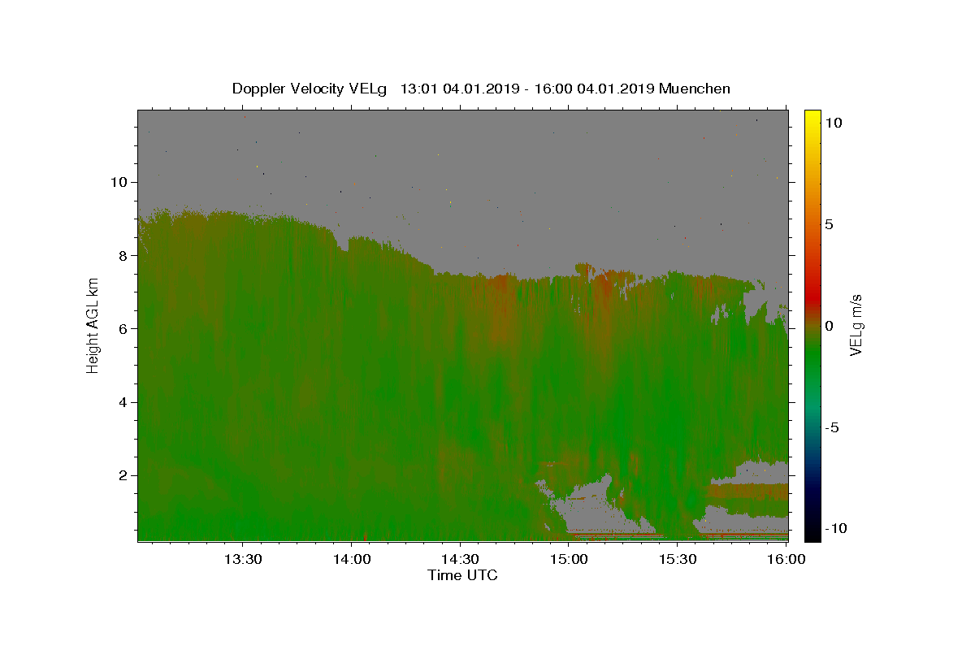Click the plot title 'Doppler Velocity VELg'

[x=311, y=89]
